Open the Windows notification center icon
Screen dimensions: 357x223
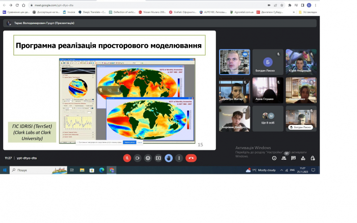tap(313, 170)
